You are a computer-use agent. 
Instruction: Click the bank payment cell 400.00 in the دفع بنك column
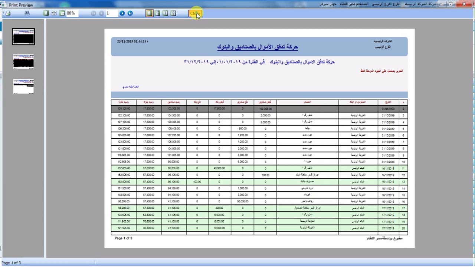[197, 182]
